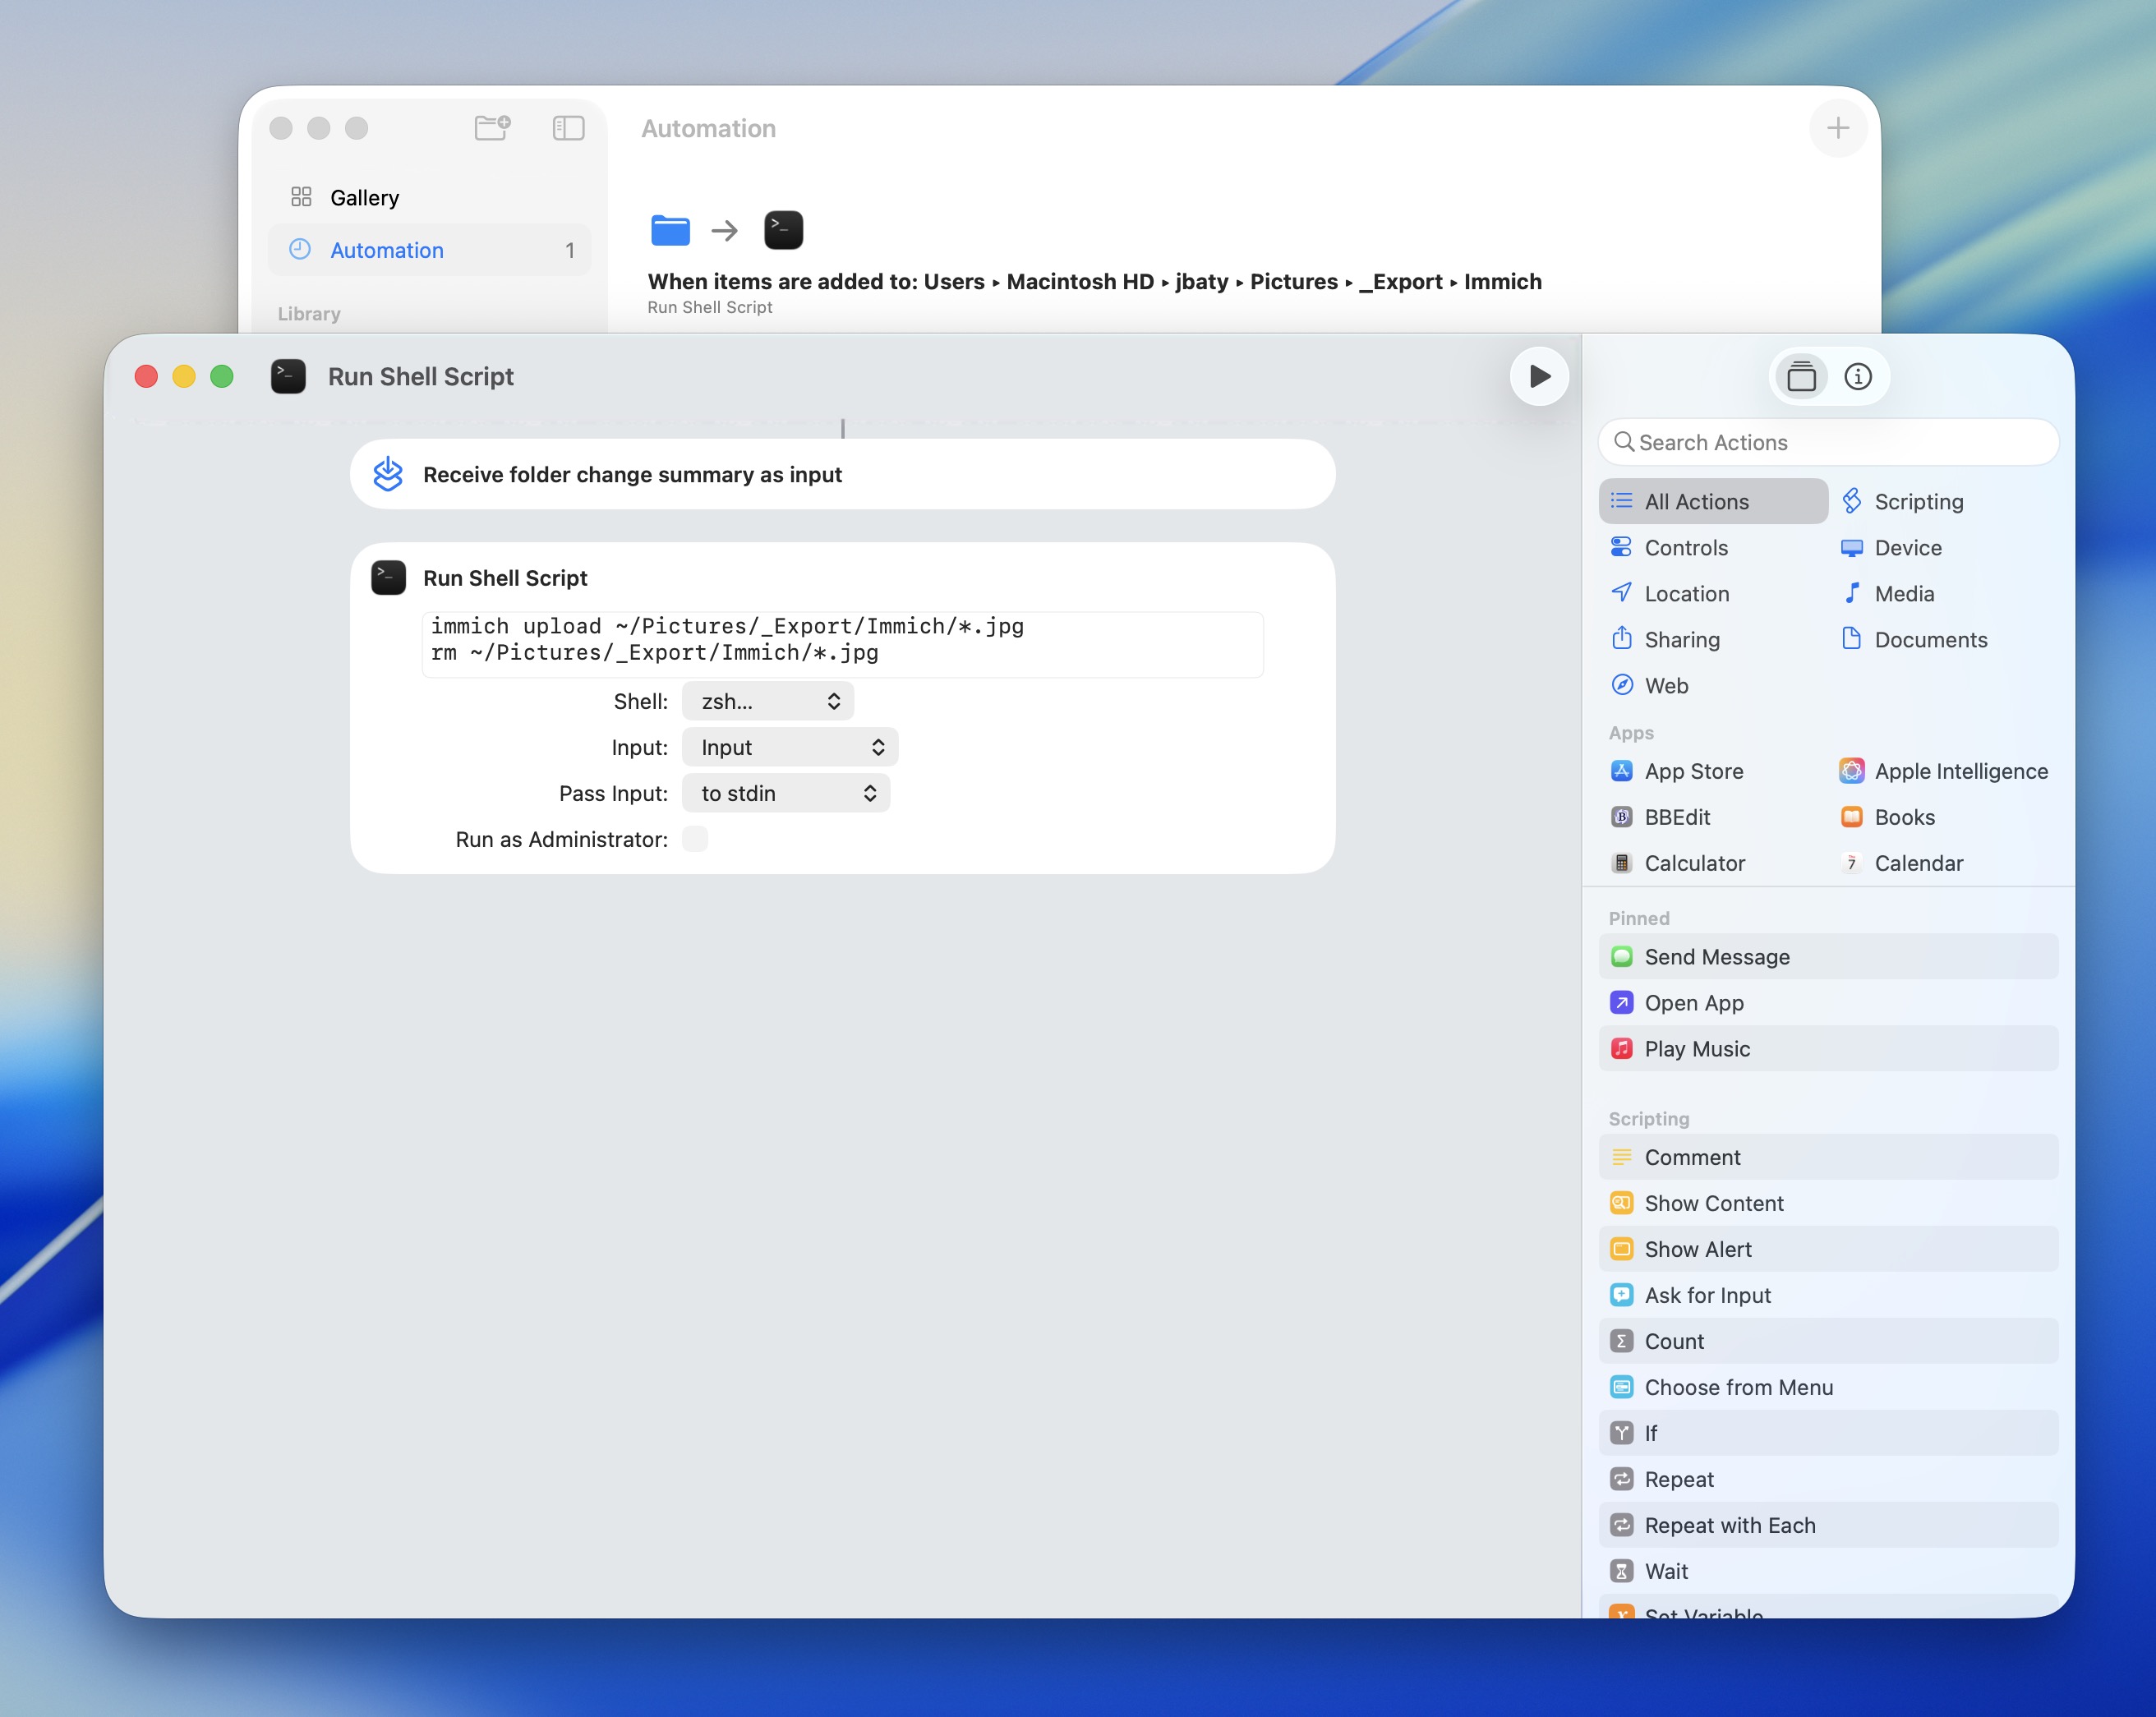
Task: Add the Ask for Input action
Action: pos(1828,1295)
